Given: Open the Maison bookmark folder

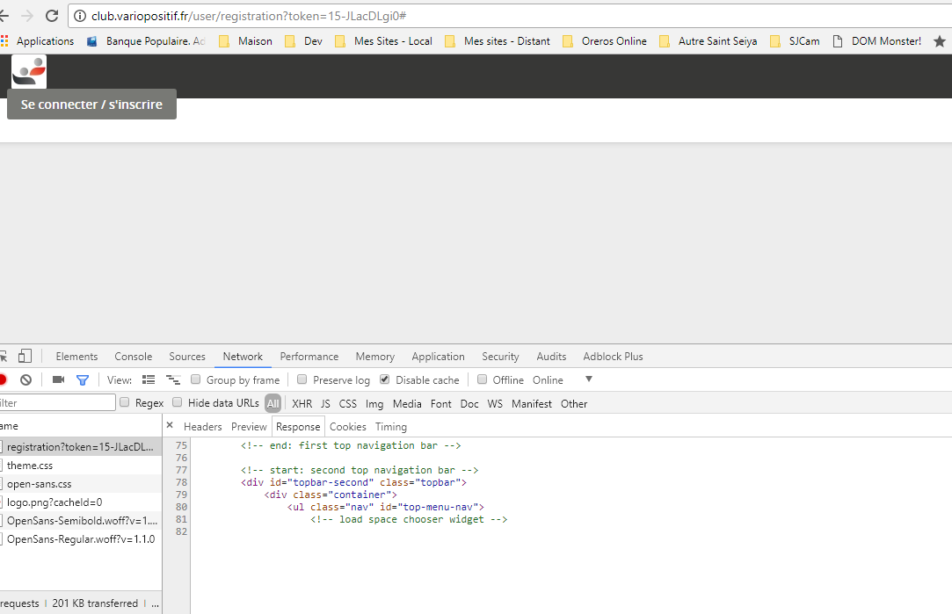Looking at the screenshot, I should pos(246,41).
